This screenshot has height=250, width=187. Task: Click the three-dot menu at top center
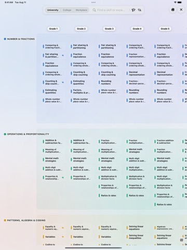[94, 3]
